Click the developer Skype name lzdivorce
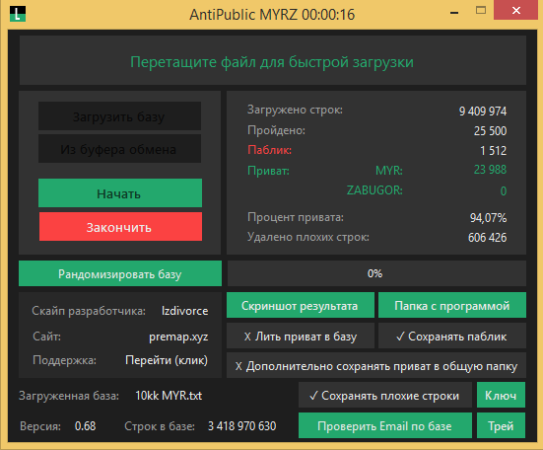 [185, 311]
